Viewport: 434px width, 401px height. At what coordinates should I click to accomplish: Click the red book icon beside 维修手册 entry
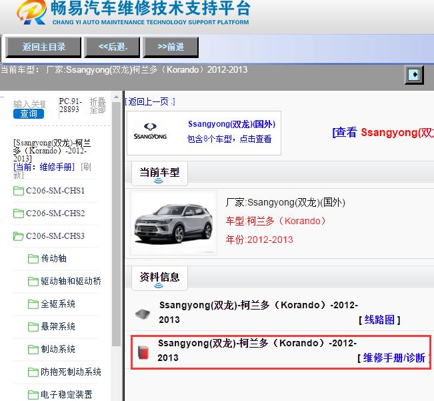pos(143,352)
